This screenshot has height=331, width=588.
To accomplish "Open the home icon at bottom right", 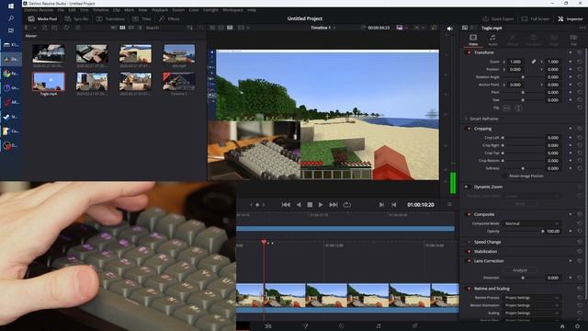I will coord(562,326).
